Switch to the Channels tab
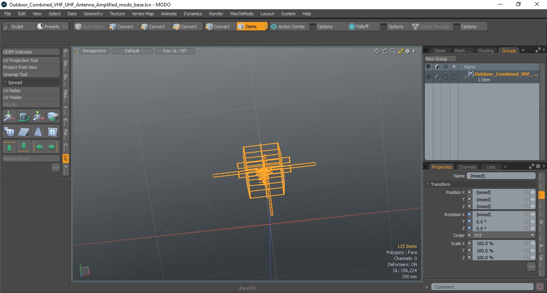The height and width of the screenshot is (293, 547). tap(467, 167)
